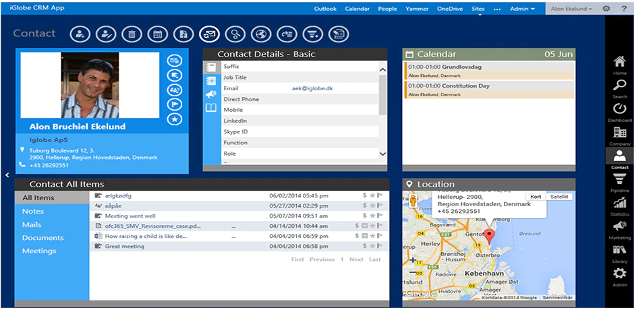Click the pipeline funnel add icon

(x=313, y=34)
